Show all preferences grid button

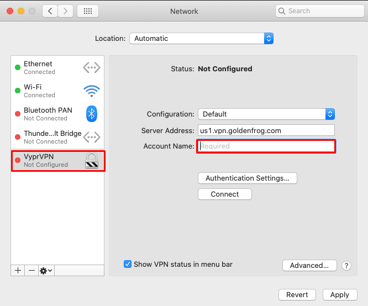(x=88, y=11)
